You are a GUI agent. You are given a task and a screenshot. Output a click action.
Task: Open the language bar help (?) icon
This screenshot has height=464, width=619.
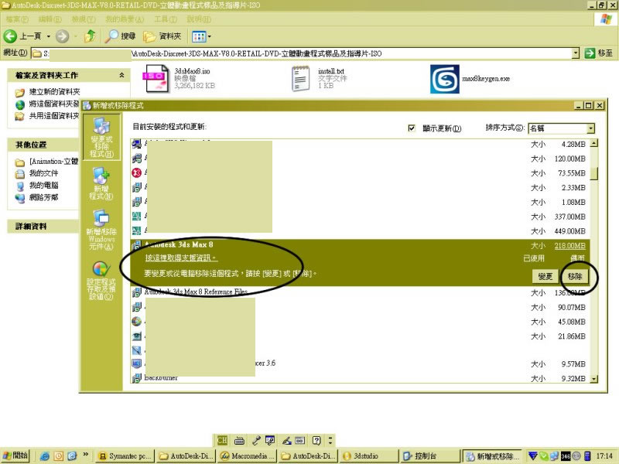(x=316, y=440)
